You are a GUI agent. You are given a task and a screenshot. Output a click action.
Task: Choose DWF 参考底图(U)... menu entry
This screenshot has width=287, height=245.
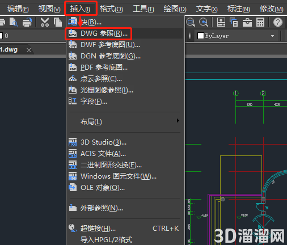pyautogui.click(x=125, y=45)
